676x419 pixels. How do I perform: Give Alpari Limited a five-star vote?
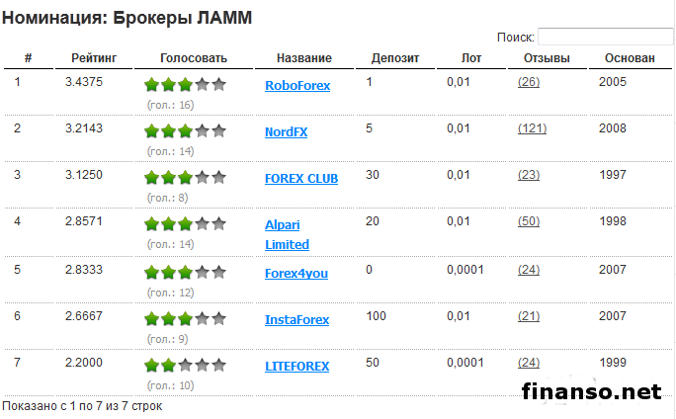219,224
